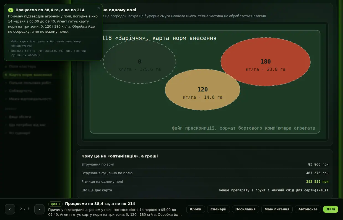Click the 'крок 2' badge in bottom bar
Image resolution: width=343 pixels, height=220 pixels.
(55, 204)
